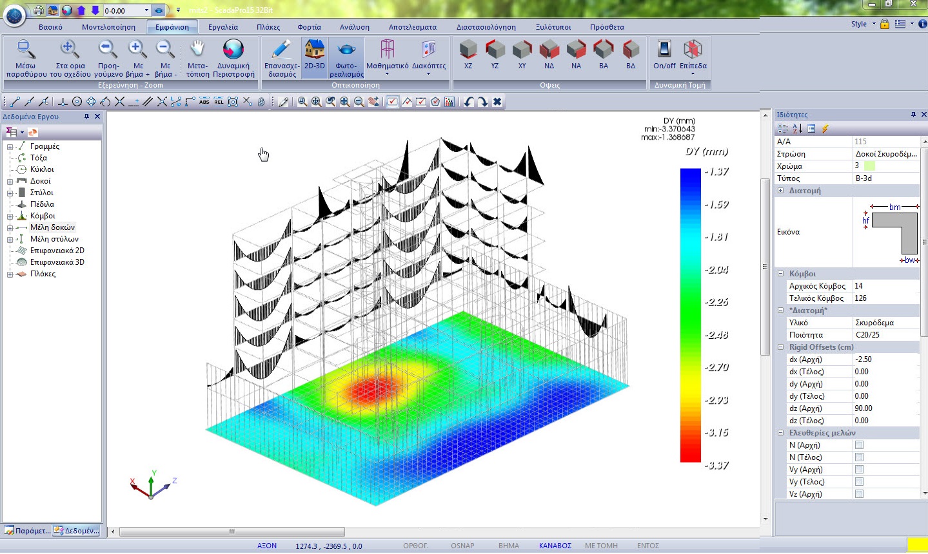
Task: Click the sort A-Z icon in properties panel
Action: click(x=797, y=129)
